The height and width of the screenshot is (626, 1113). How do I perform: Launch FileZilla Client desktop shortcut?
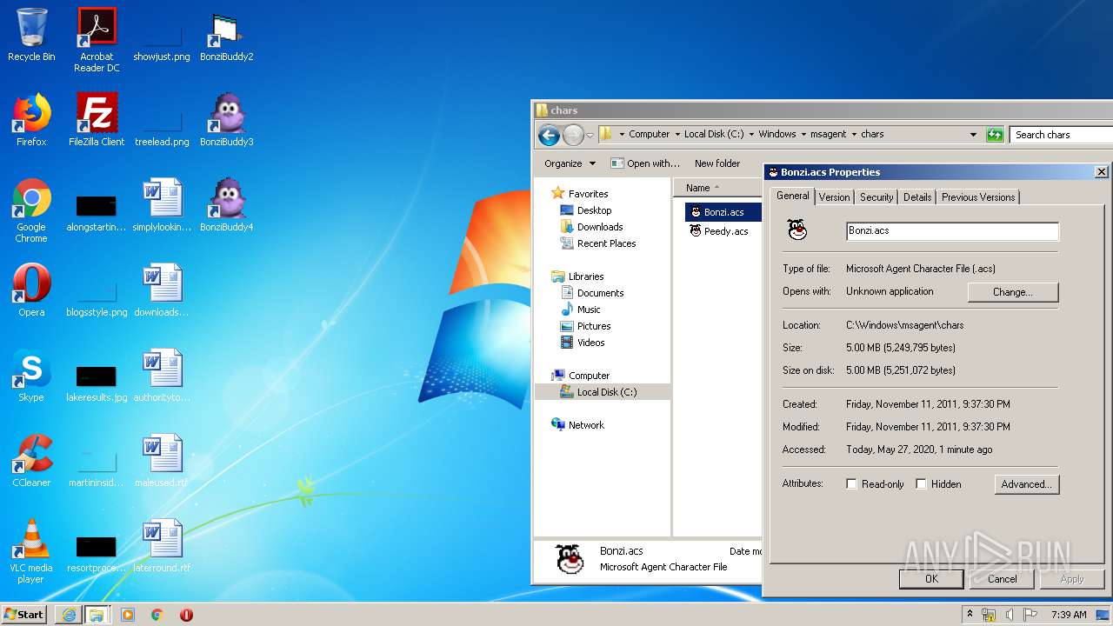(97, 119)
